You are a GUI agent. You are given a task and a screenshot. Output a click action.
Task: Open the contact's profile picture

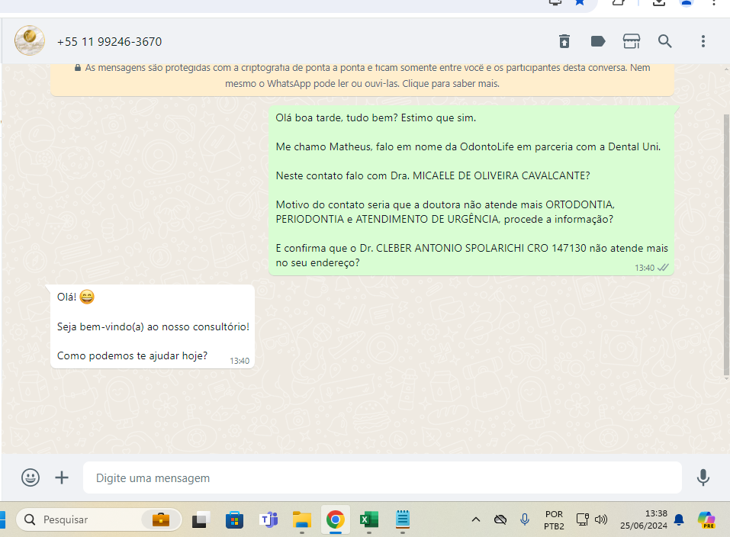coord(30,41)
